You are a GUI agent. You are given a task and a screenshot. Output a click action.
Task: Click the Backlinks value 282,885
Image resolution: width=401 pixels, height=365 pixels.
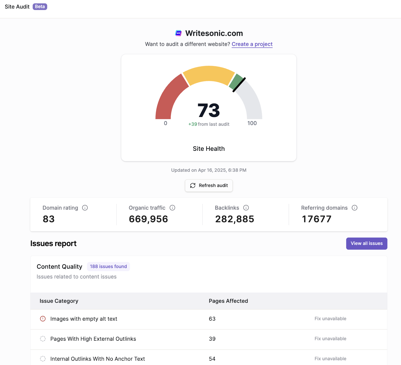click(x=235, y=219)
